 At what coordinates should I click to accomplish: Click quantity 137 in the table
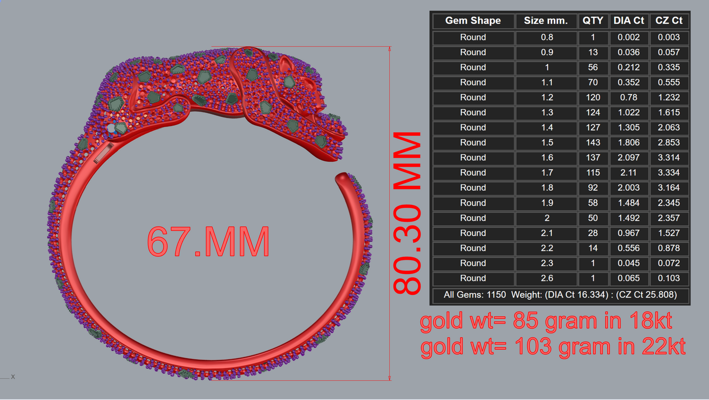pos(593,158)
